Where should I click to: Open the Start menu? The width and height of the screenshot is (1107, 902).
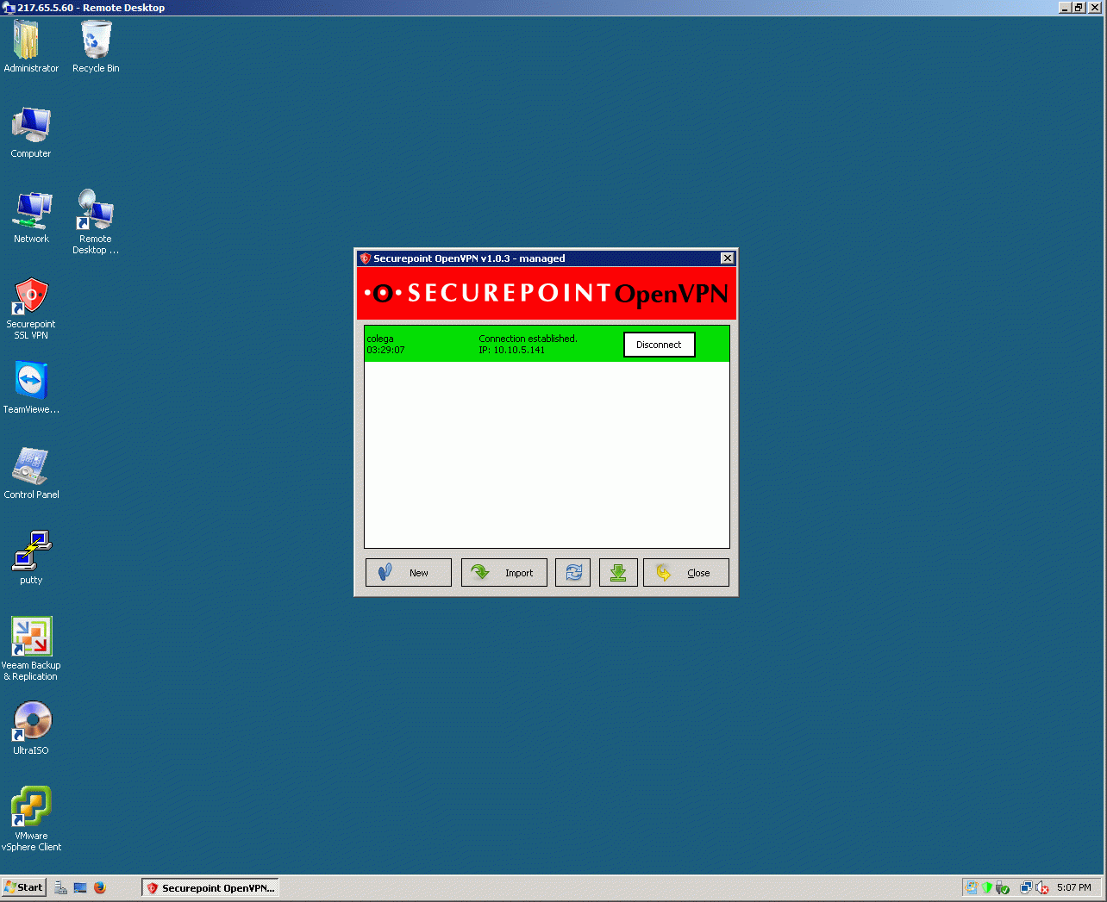[24, 887]
